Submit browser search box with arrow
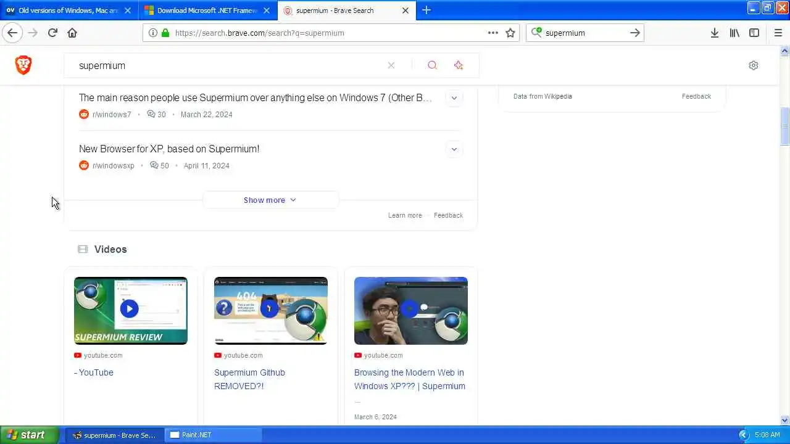790x444 pixels. (x=634, y=33)
